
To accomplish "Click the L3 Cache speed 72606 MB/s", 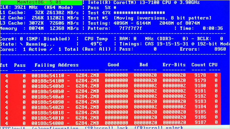I will [x=64, y=23].
